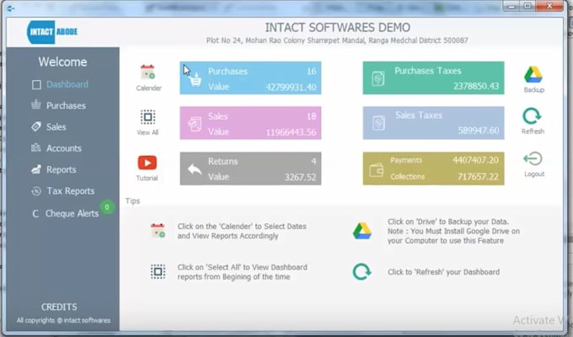Click the sales value 11966443.56
This screenshot has width=573, height=337.
[291, 132]
